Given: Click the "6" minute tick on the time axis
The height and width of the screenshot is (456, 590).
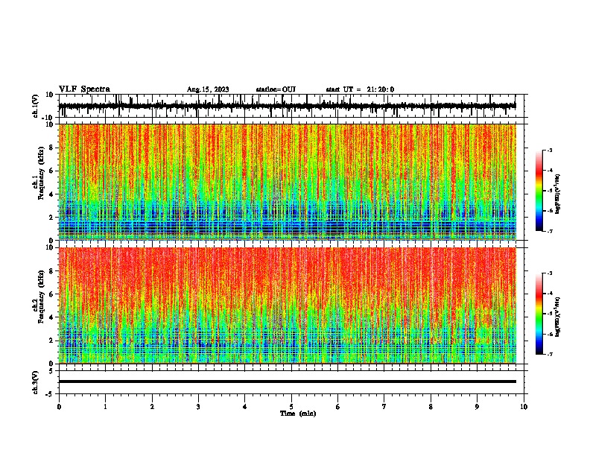Looking at the screenshot, I should coord(338,407).
